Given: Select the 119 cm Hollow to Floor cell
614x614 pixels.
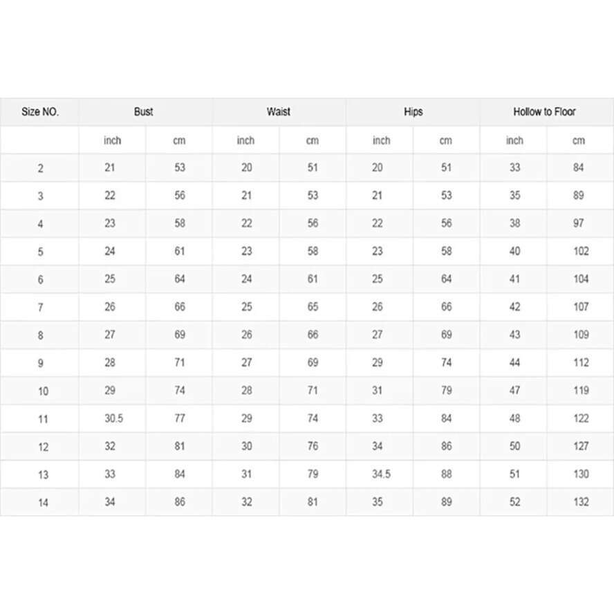Looking at the screenshot, I should coord(581,391).
